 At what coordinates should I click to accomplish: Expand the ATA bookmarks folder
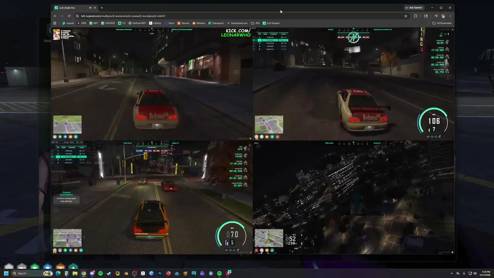(x=255, y=23)
